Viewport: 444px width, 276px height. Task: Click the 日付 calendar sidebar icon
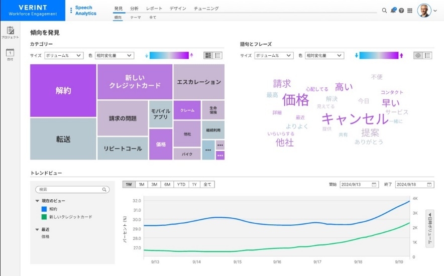(10, 53)
